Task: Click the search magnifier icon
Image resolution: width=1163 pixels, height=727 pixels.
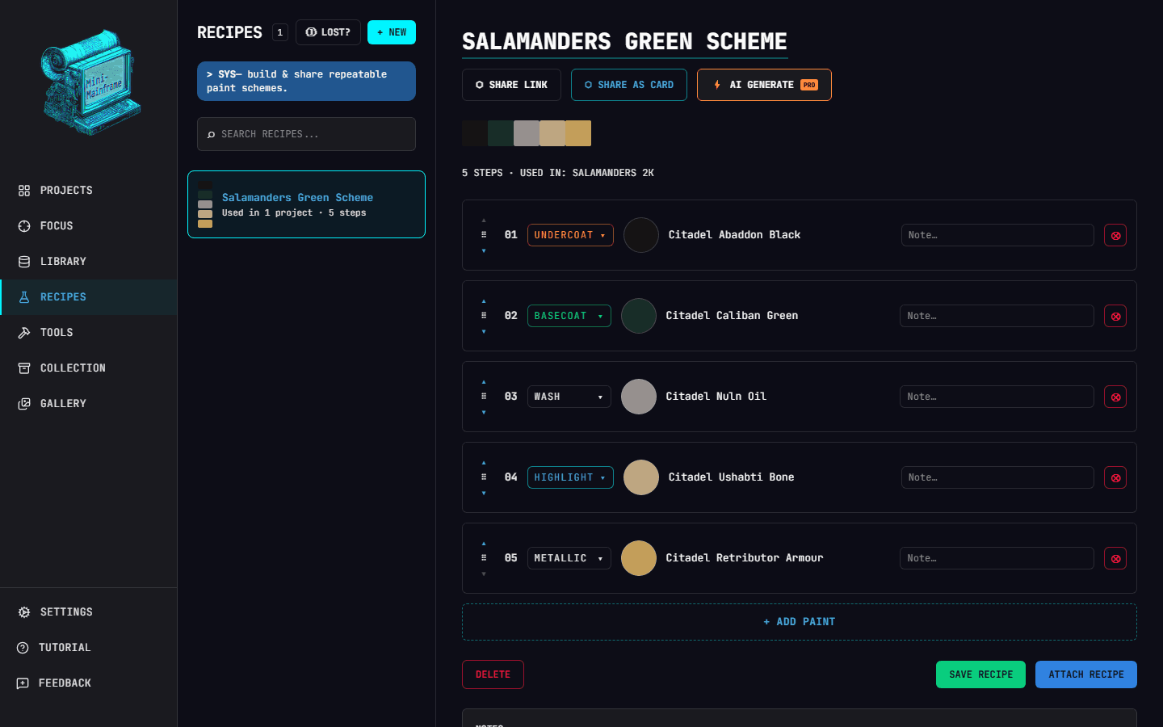Action: pos(212,135)
